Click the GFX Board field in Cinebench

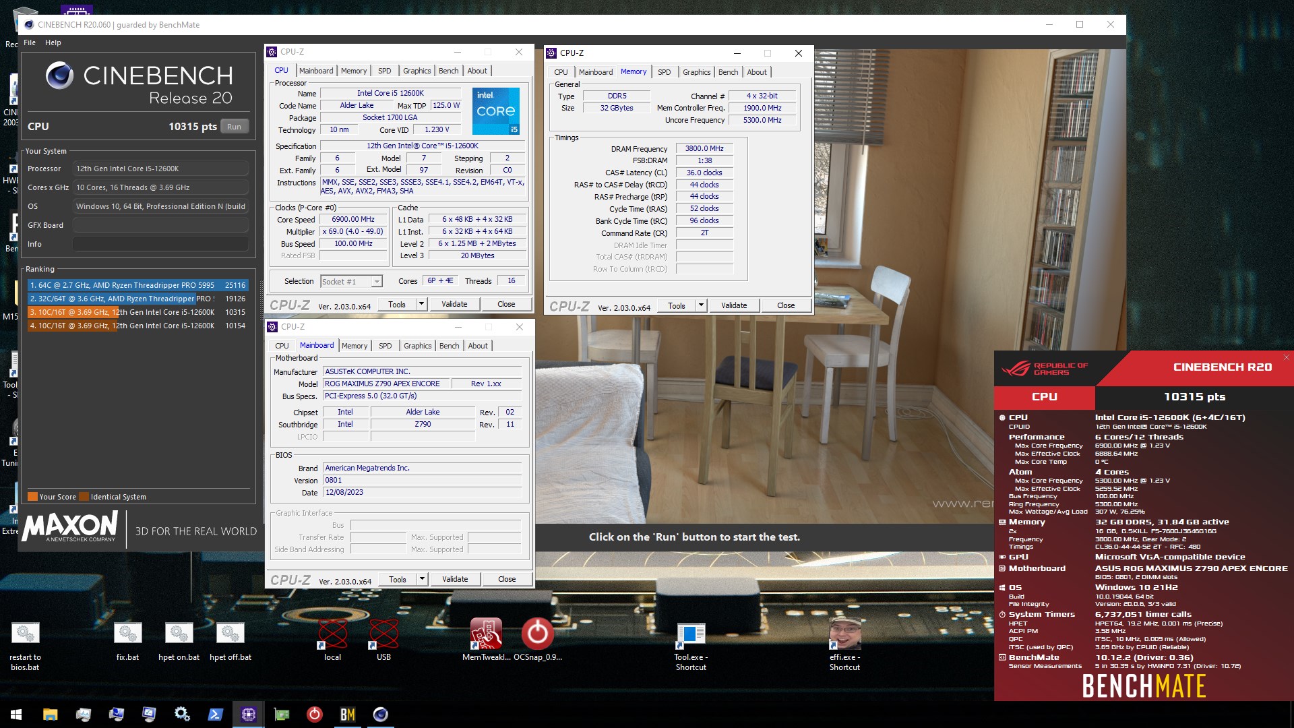(x=160, y=225)
